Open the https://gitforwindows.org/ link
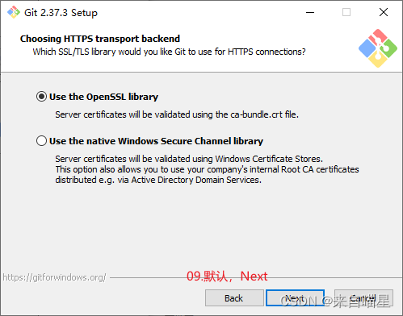 54,277
